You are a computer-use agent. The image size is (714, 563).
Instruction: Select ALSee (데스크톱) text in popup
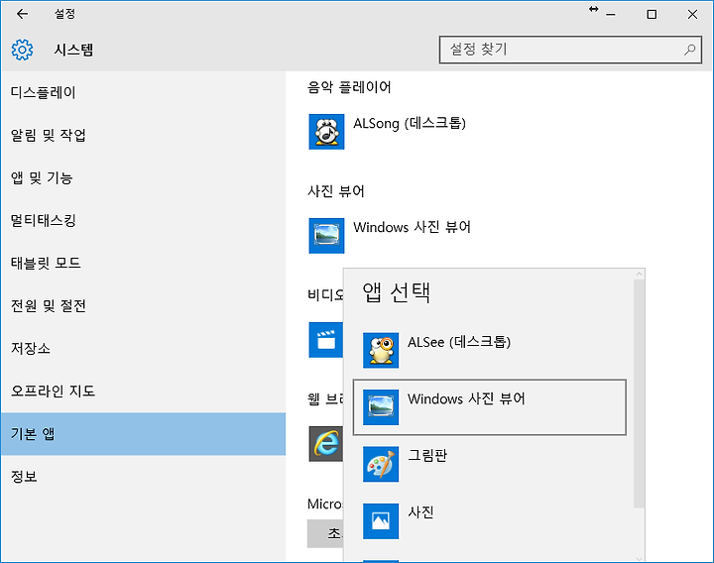pos(459,342)
